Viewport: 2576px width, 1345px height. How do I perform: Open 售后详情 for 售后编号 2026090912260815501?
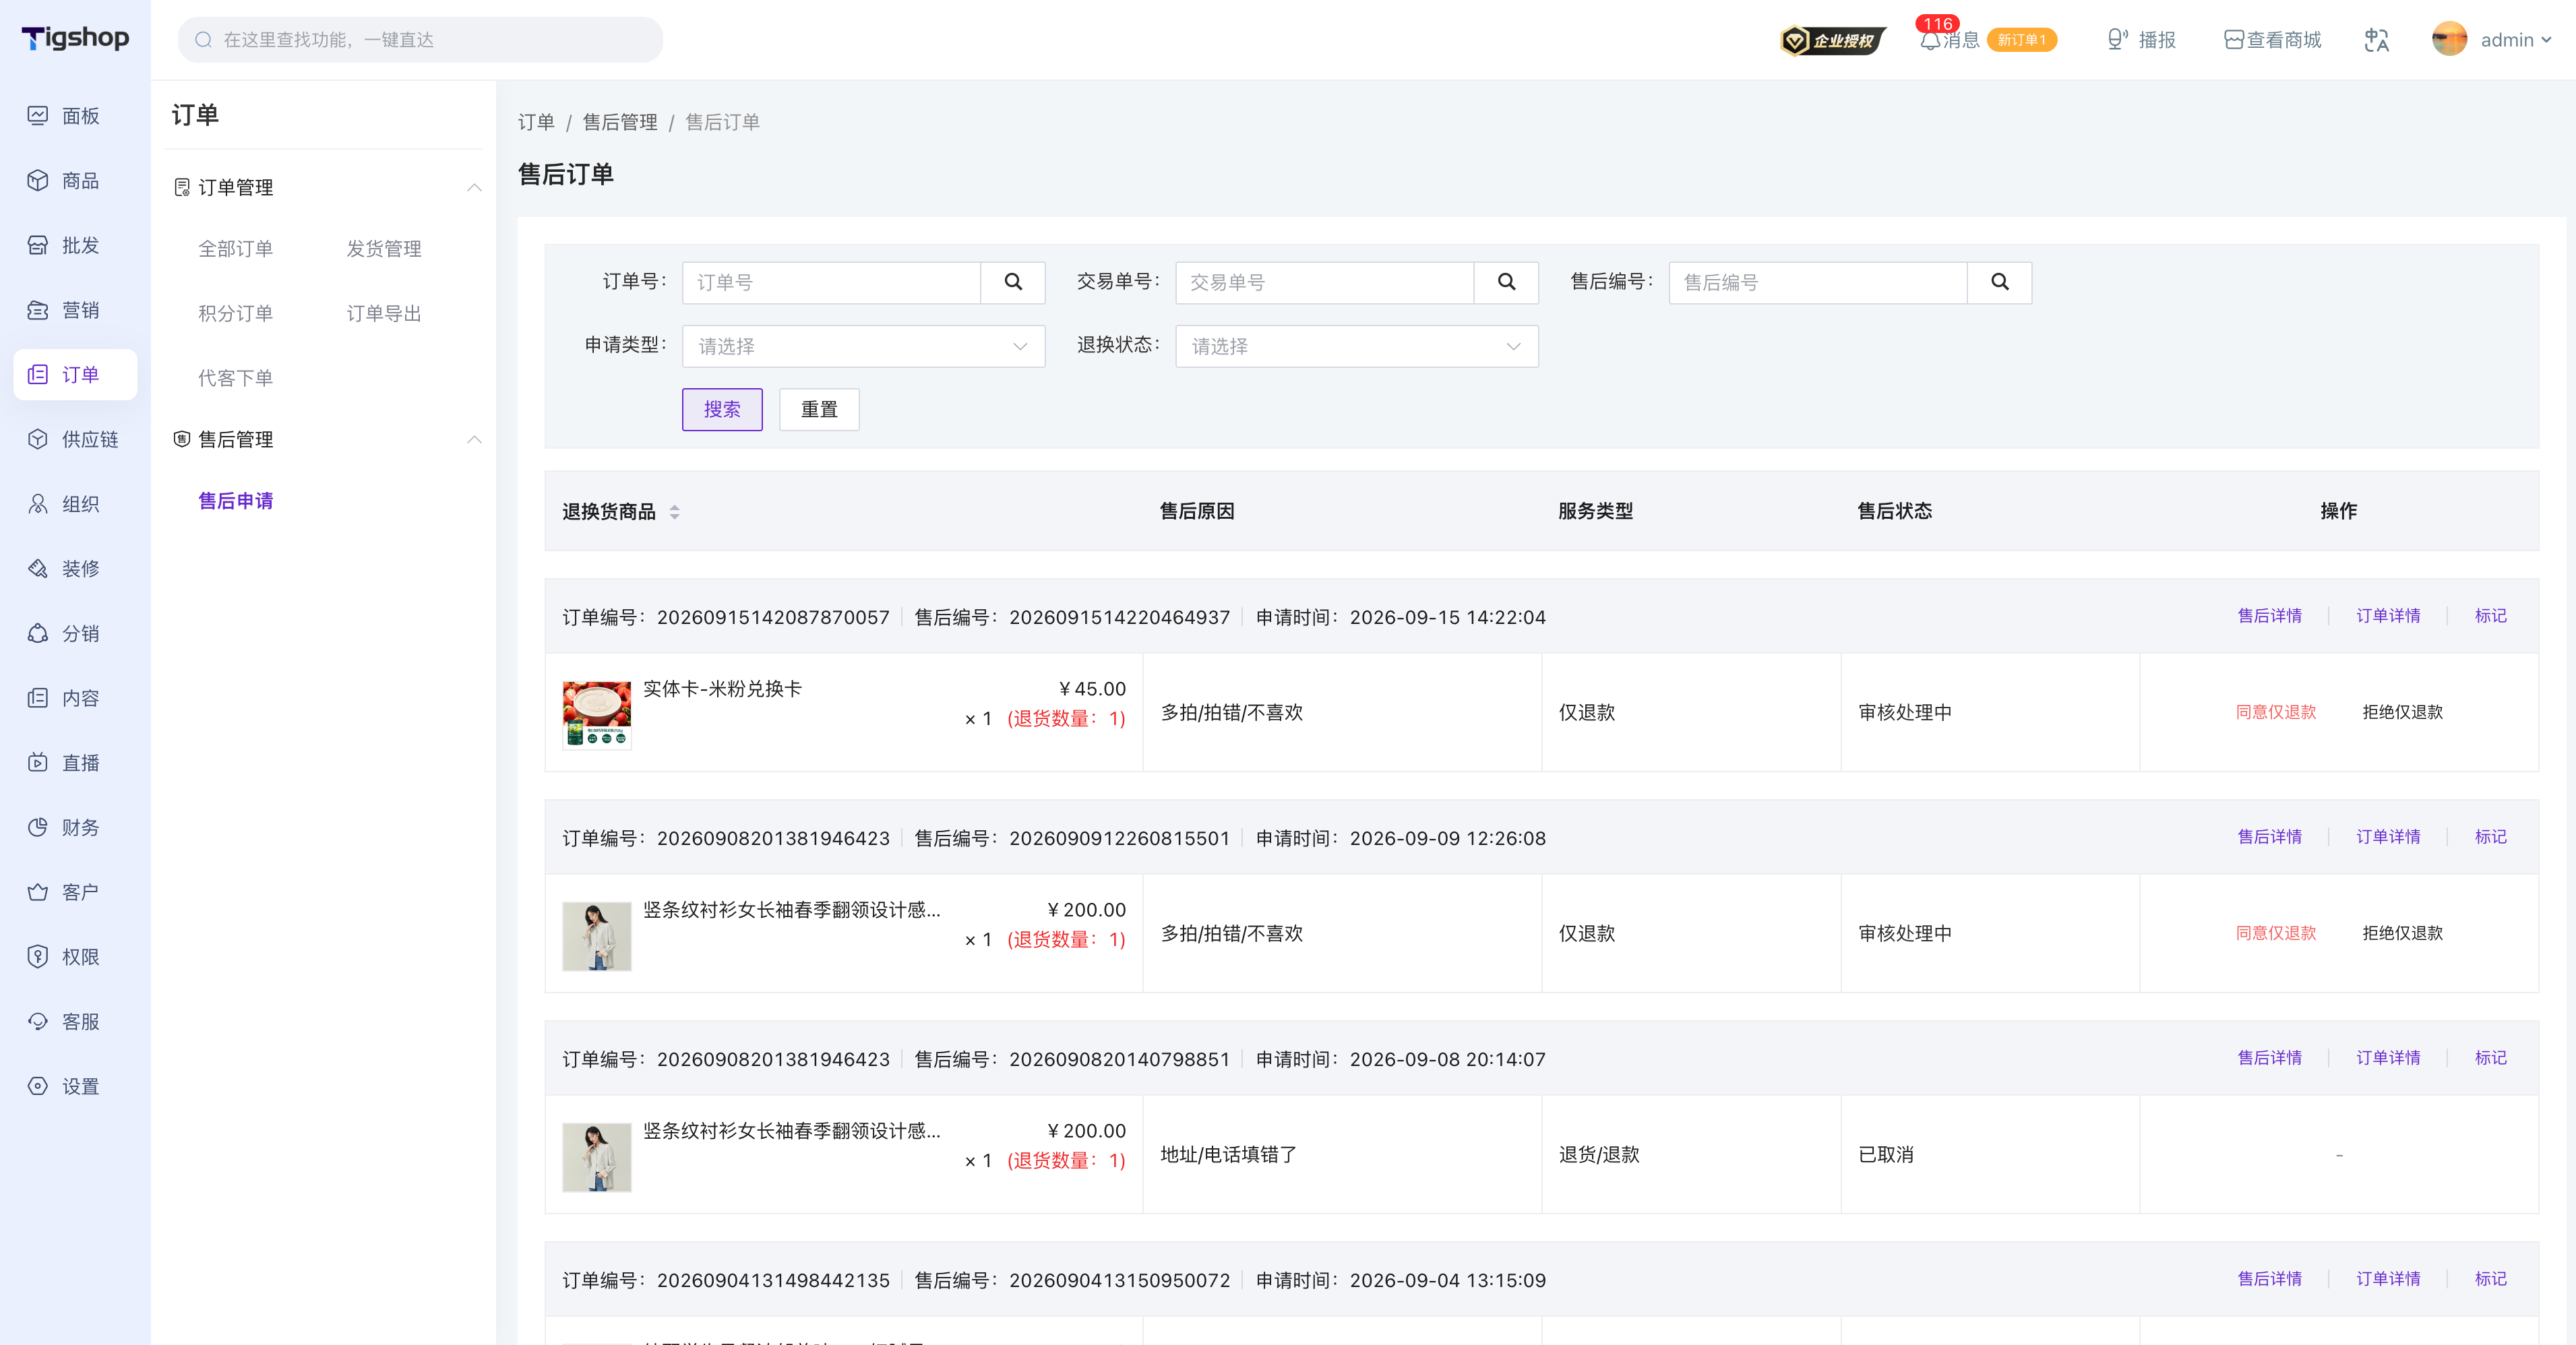point(2269,837)
